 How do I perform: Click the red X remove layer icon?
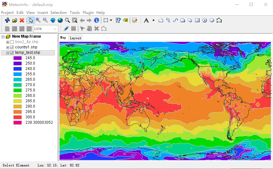tap(22, 20)
